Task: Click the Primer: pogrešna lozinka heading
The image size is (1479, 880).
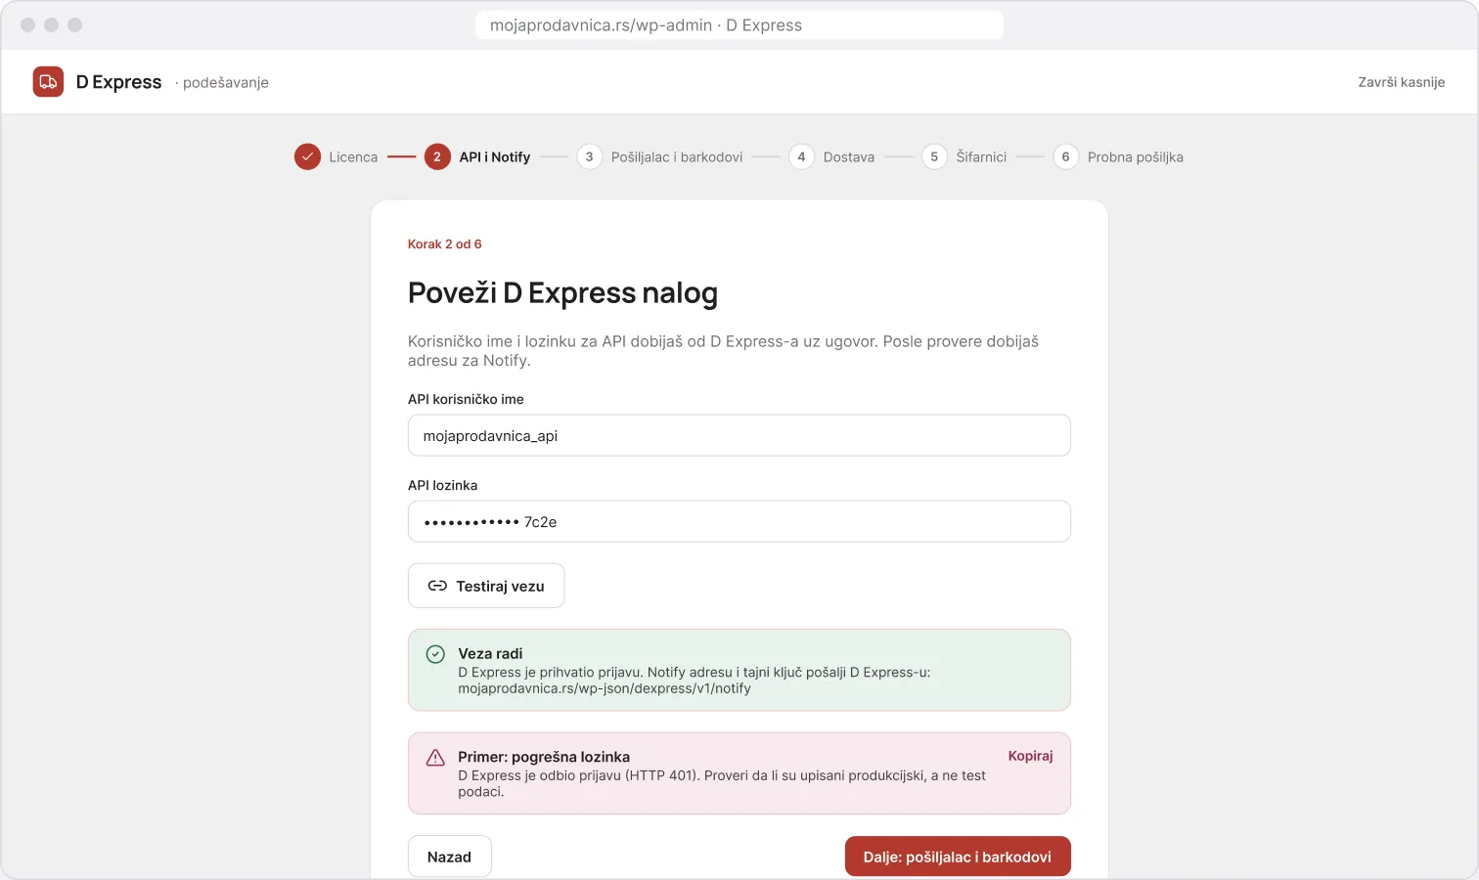Action: tap(544, 757)
